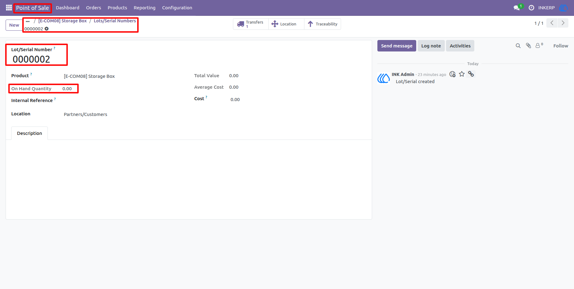This screenshot has width=574, height=289.
Task: Show followers list icon
Action: tap(539, 46)
